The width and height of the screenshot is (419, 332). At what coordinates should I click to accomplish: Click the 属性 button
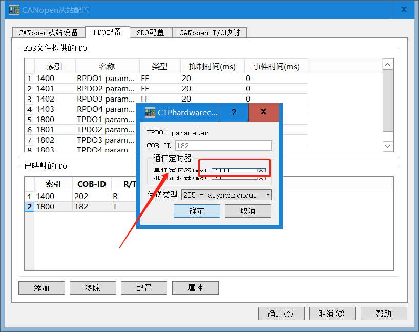[195, 288]
